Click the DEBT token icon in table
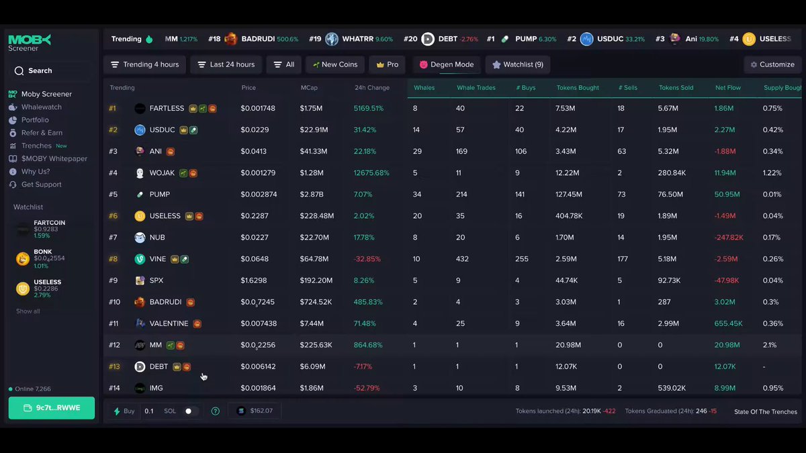The width and height of the screenshot is (806, 453). (140, 366)
